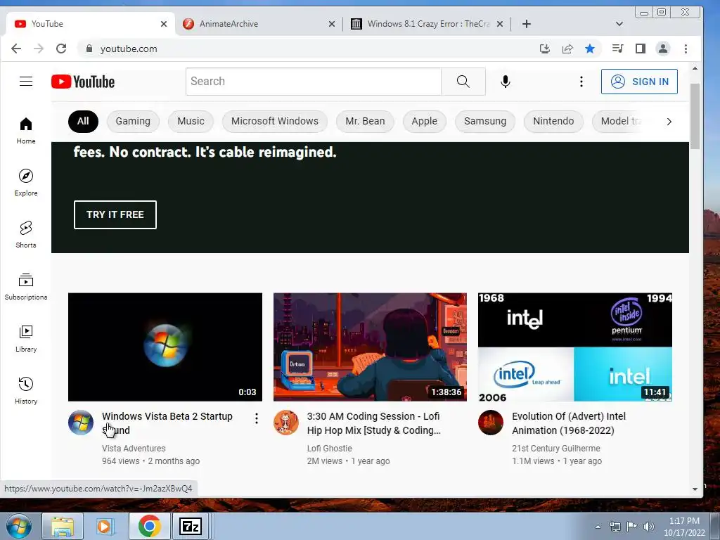Click the blue bookmark star
Viewport: 720px width, 540px height.
[x=590, y=49]
